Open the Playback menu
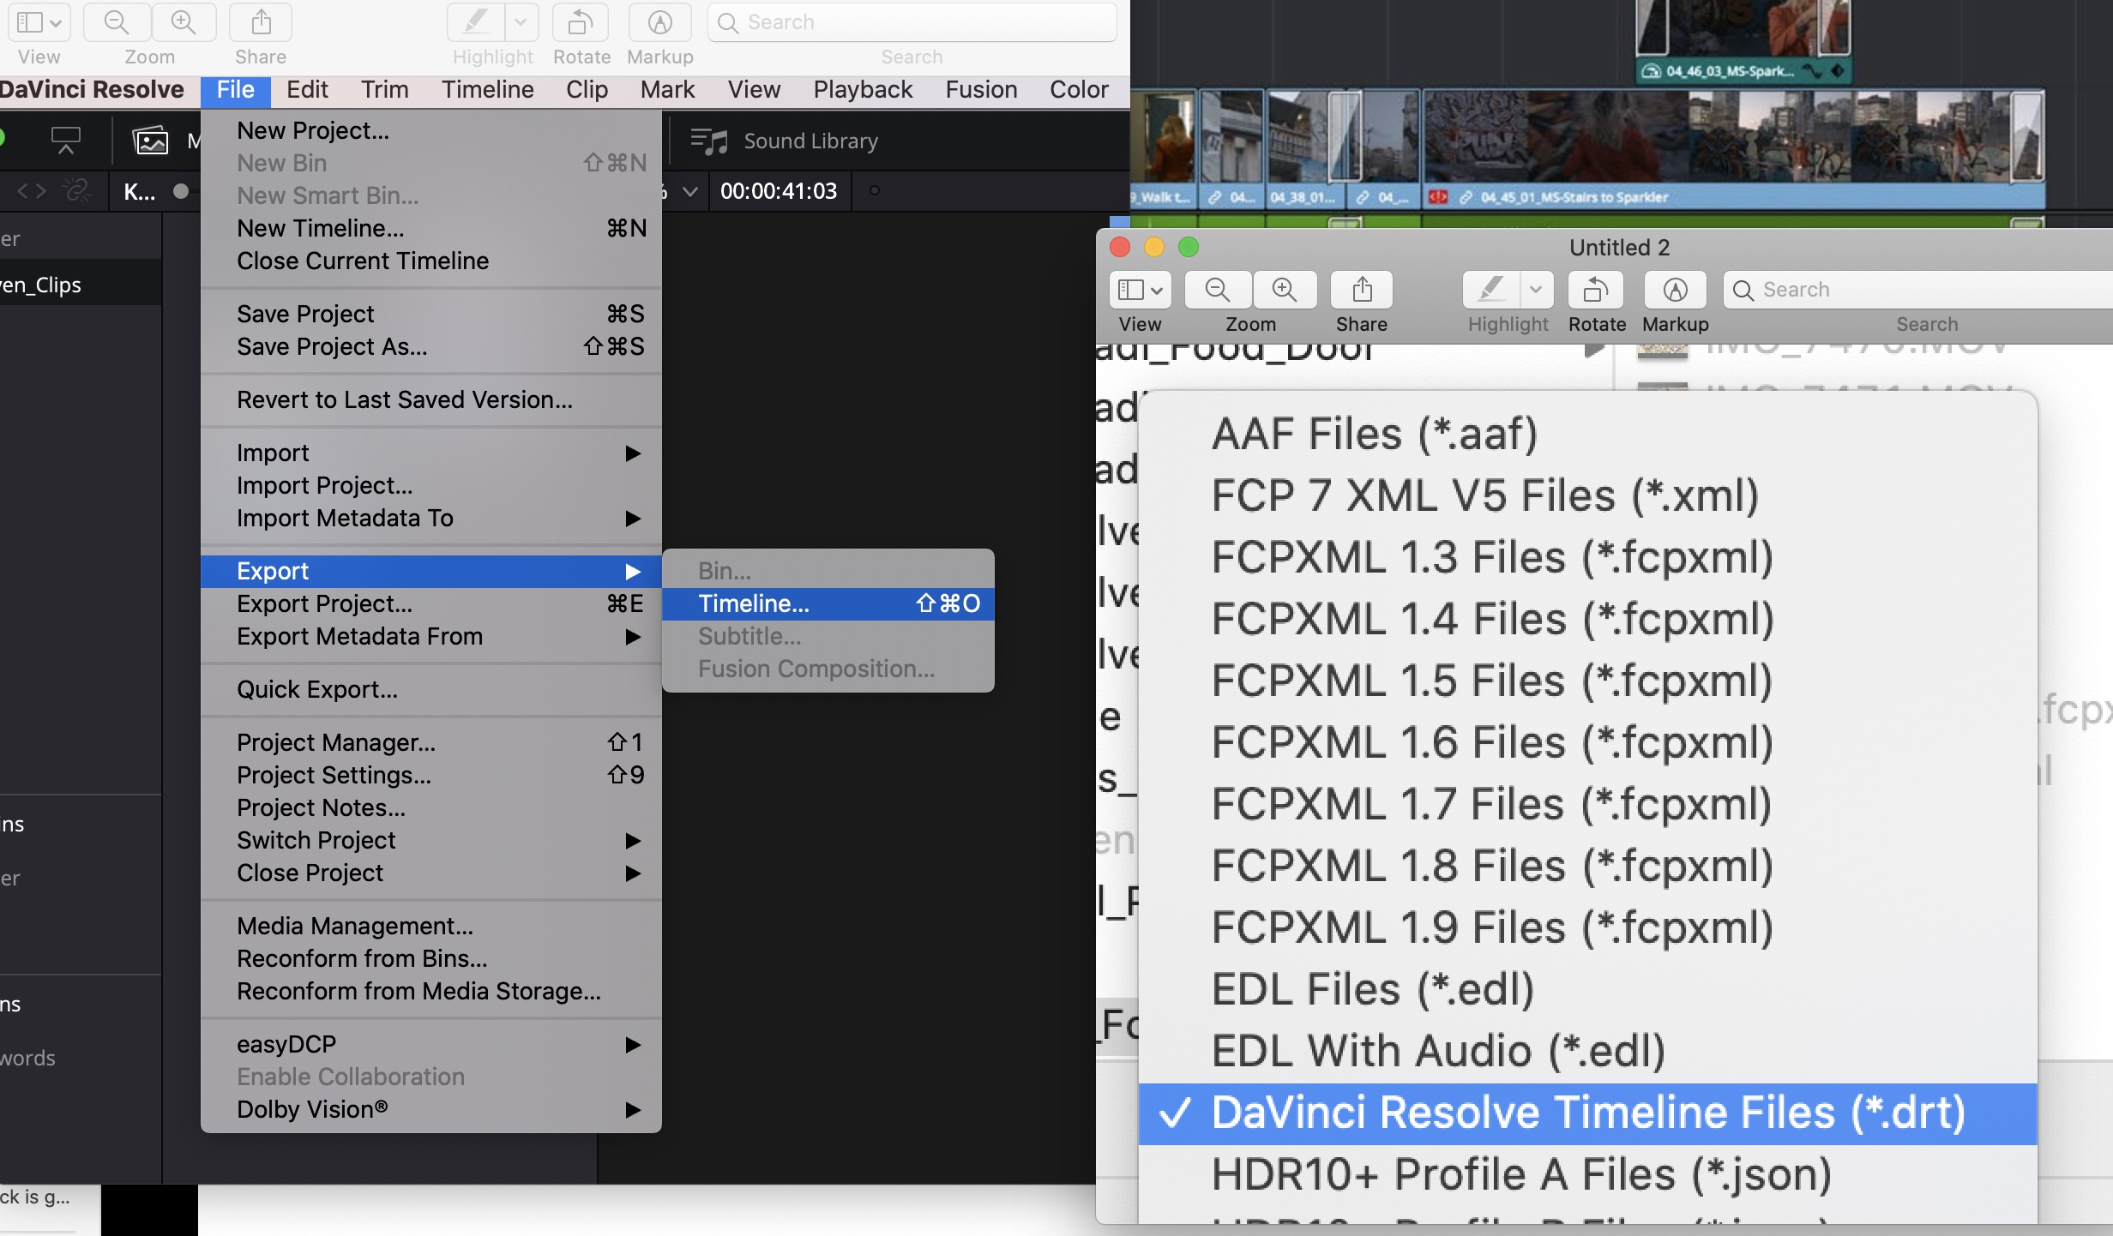 pos(863,90)
